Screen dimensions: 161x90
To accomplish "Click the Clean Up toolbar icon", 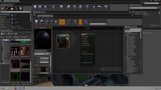I will pyautogui.click(x=56, y=22).
